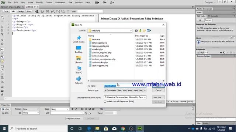Open the View menu dropdown in Save As

[x=149, y=31]
